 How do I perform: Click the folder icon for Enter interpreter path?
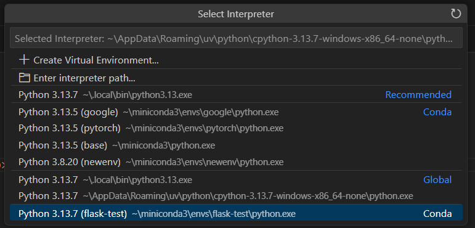point(24,78)
